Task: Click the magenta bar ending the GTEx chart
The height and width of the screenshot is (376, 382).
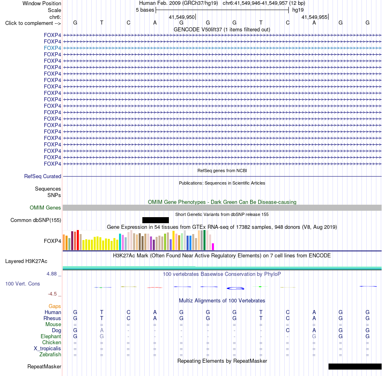Action: (x=213, y=247)
